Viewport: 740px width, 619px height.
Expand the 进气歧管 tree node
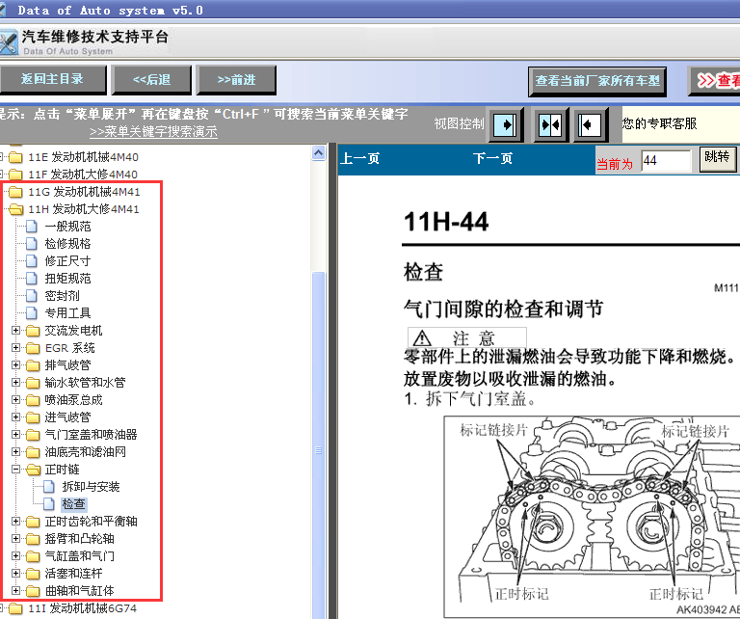pos(15,417)
